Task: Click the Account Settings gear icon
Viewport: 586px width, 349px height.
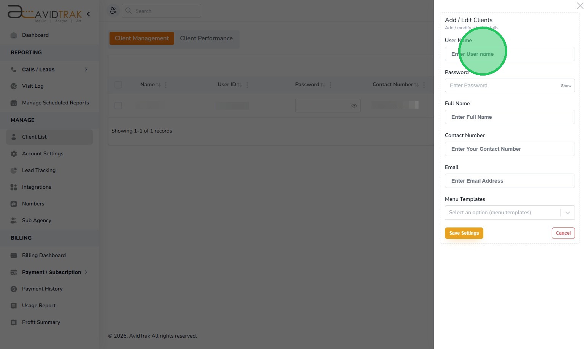Action: [14, 154]
